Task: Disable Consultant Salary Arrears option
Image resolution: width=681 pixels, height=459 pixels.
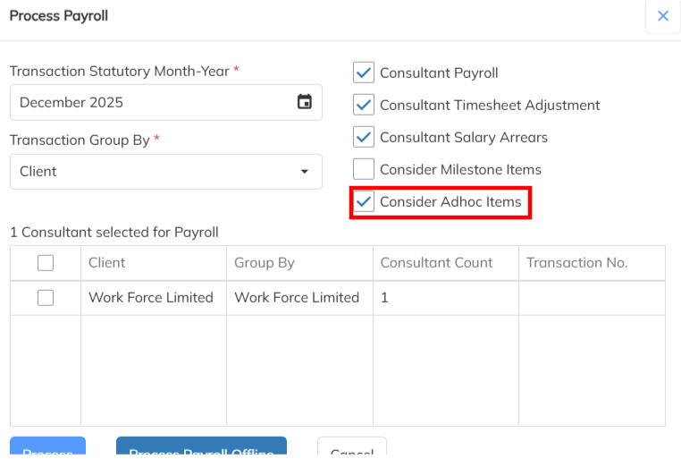Action: pos(364,138)
